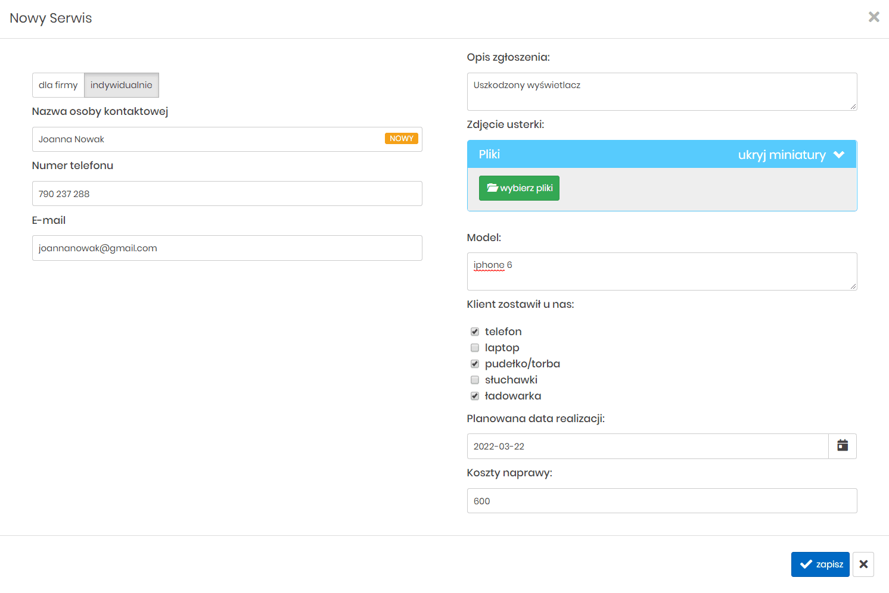This screenshot has width=889, height=593.
Task: Uncheck the pudełko/torba checkbox
Action: 475,364
